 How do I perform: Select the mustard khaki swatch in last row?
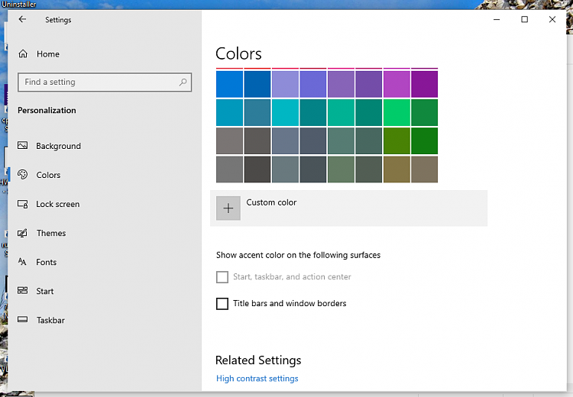point(397,169)
